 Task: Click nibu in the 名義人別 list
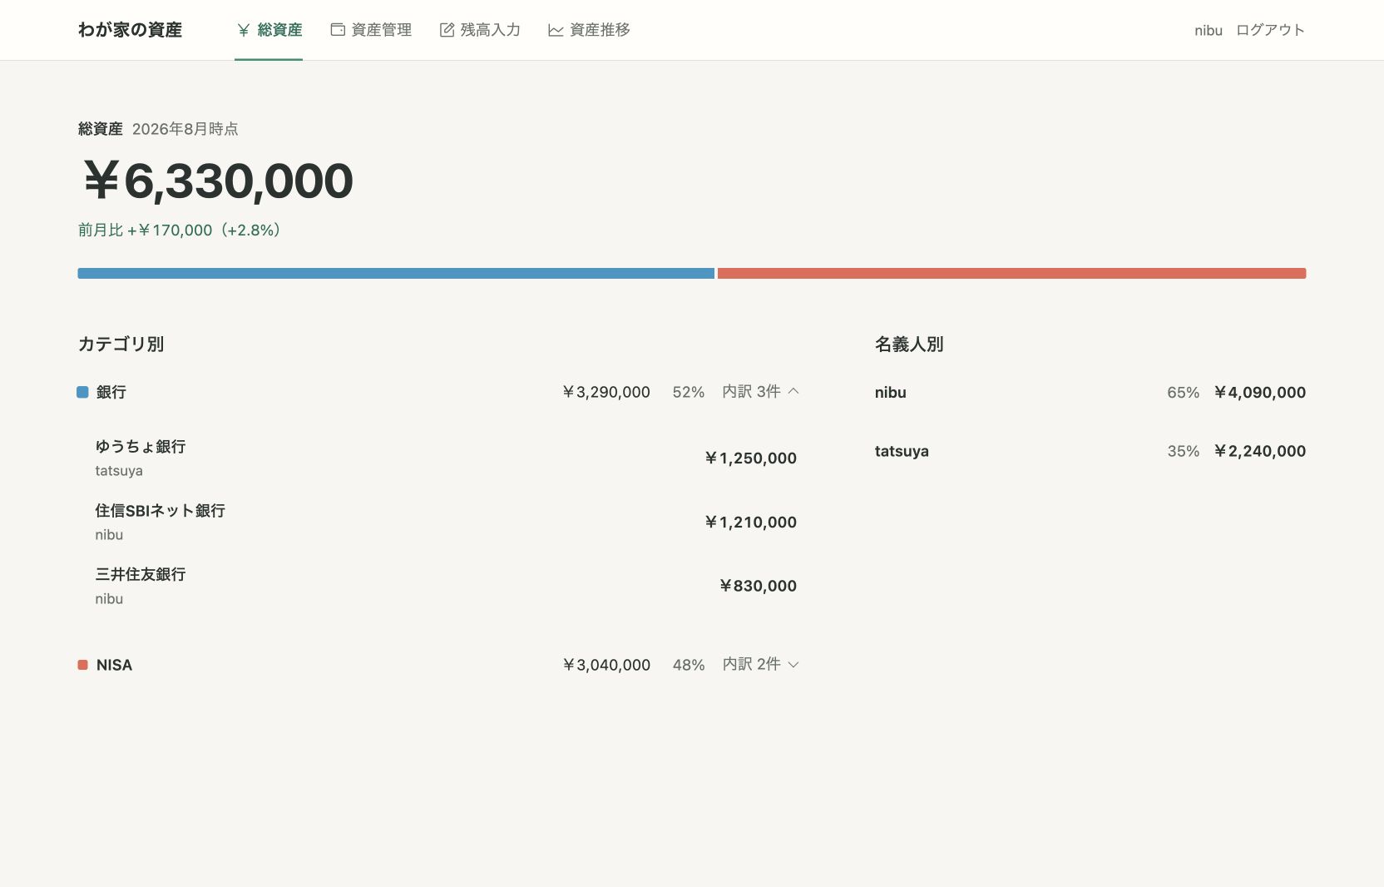point(891,393)
